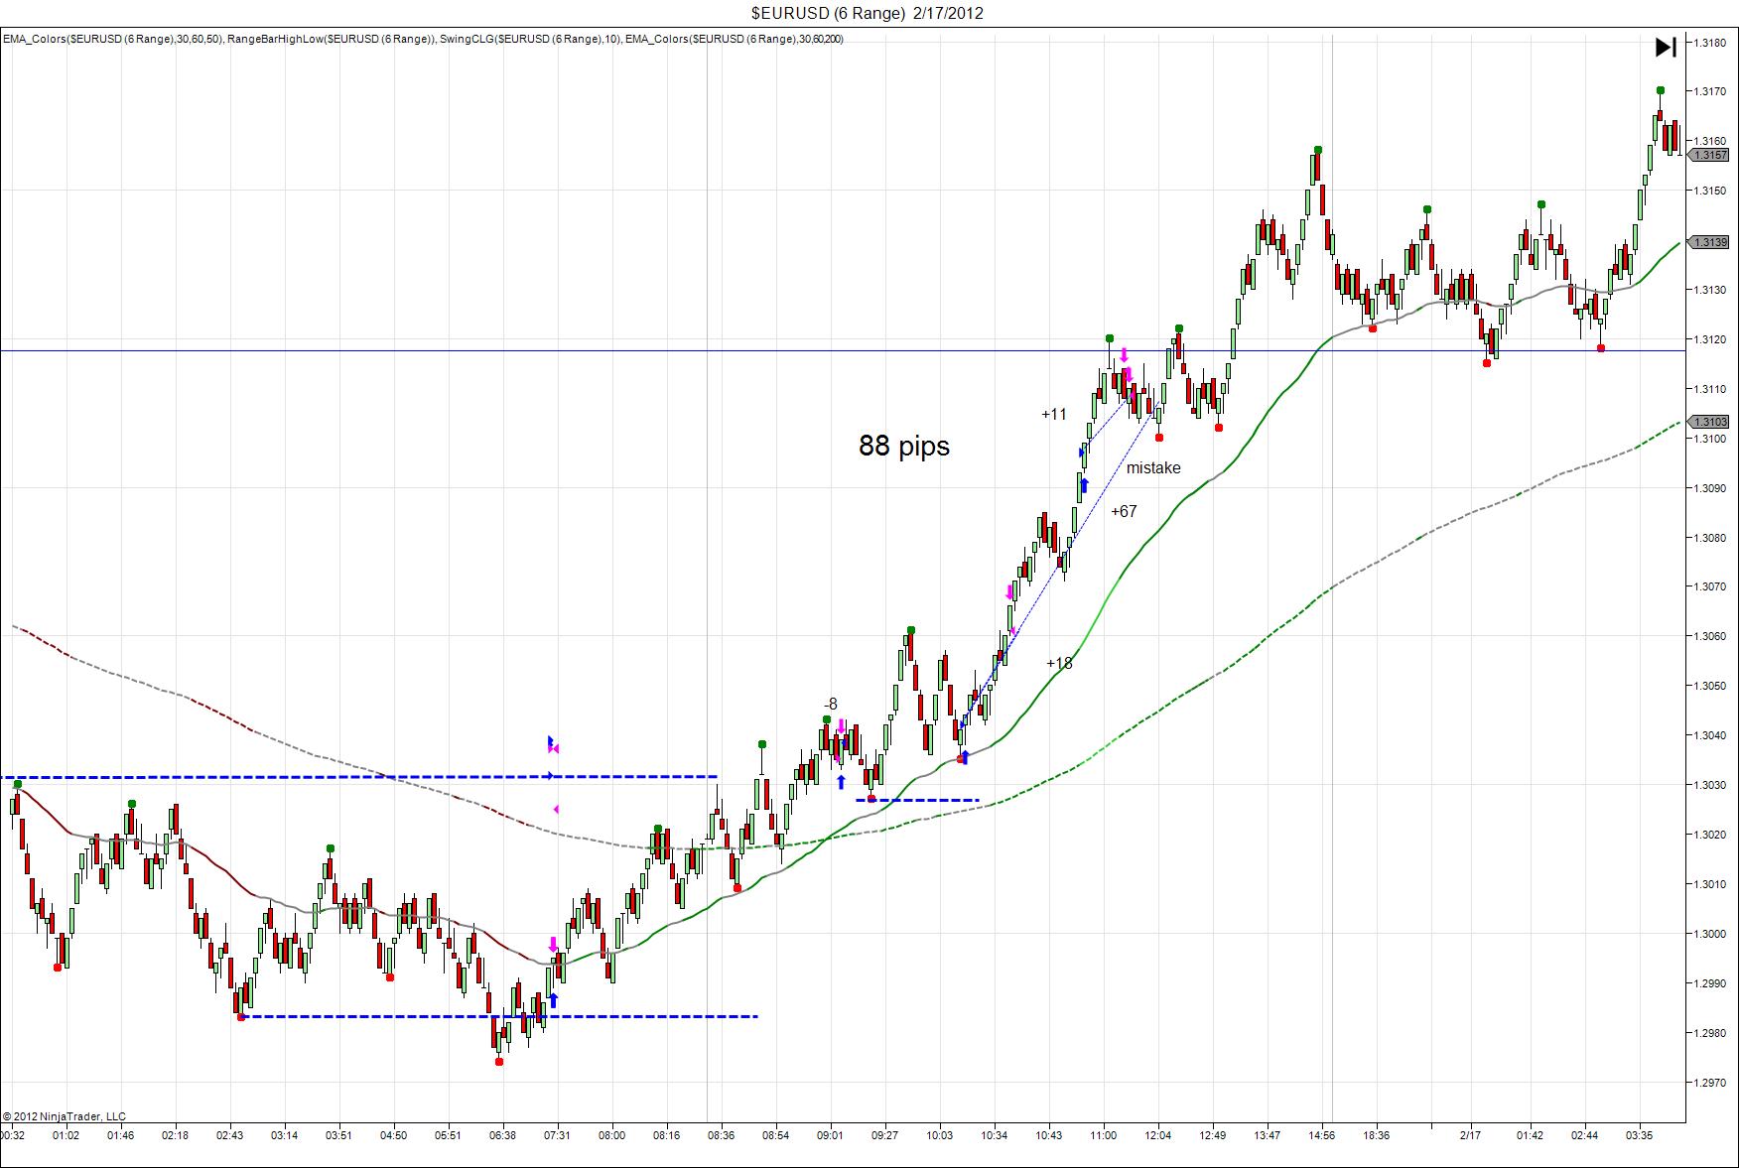Click the 1.2990 price axis label
This screenshot has width=1739, height=1168.
(x=1711, y=983)
